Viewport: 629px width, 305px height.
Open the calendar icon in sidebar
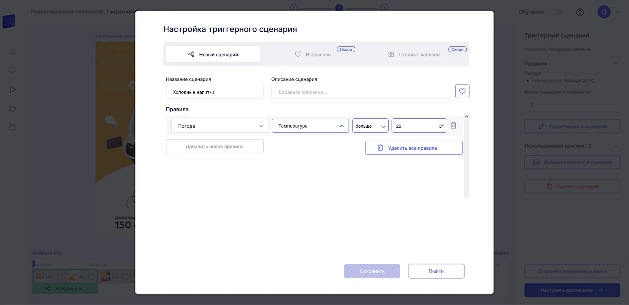click(x=13, y=127)
